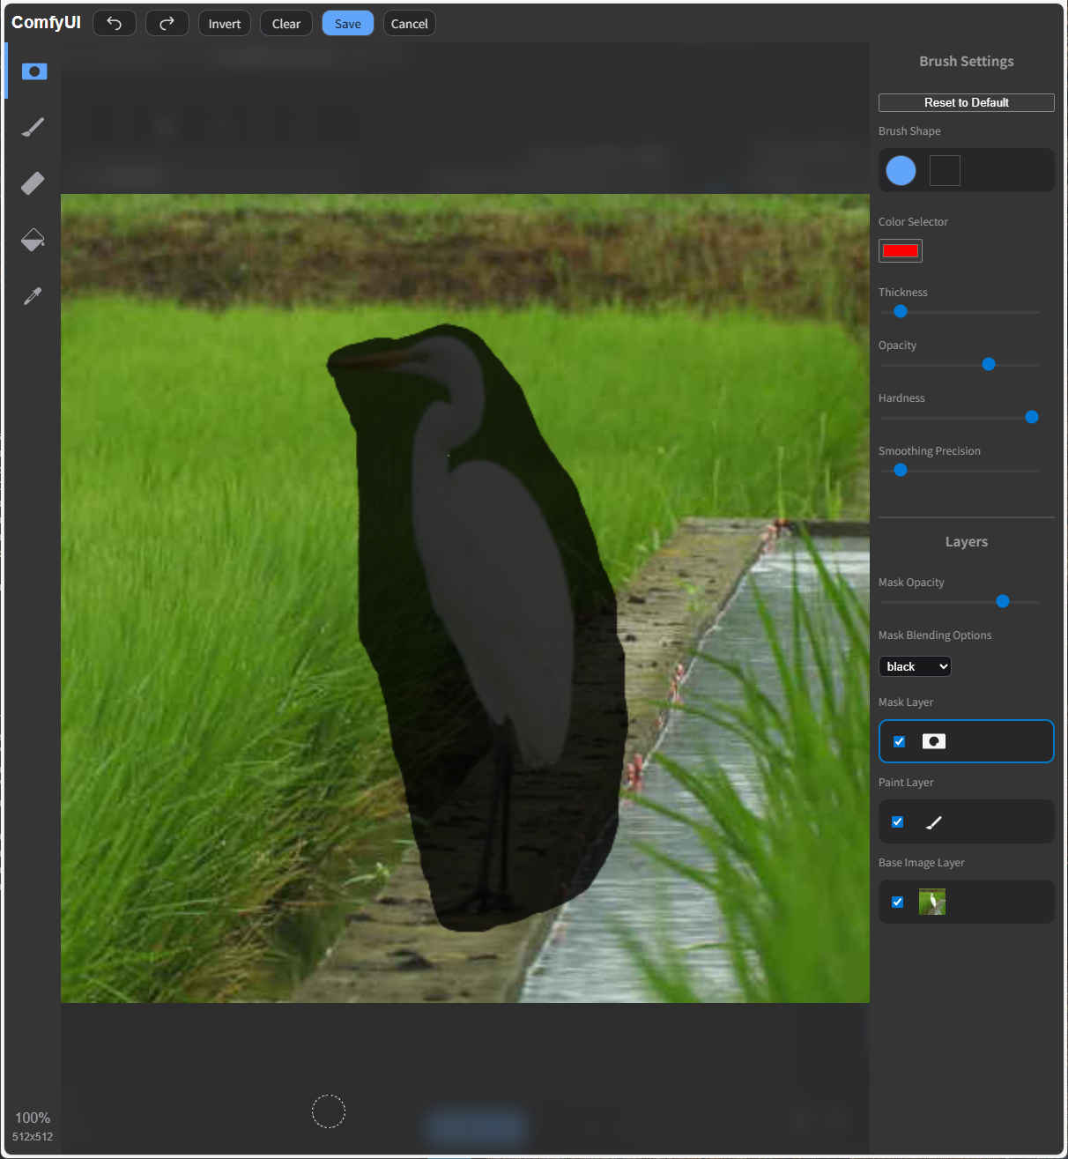1068x1159 pixels.
Task: Select the Color Picker eyedropper tool
Action: click(33, 296)
